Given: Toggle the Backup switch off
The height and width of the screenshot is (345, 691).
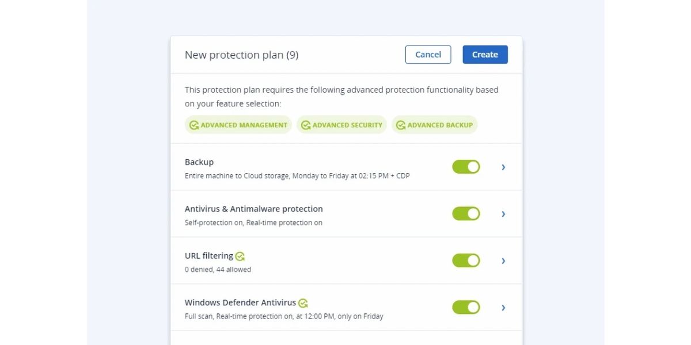Looking at the screenshot, I should click(466, 167).
